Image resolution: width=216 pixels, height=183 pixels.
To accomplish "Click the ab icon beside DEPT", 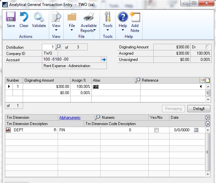I will [x=8, y=130].
